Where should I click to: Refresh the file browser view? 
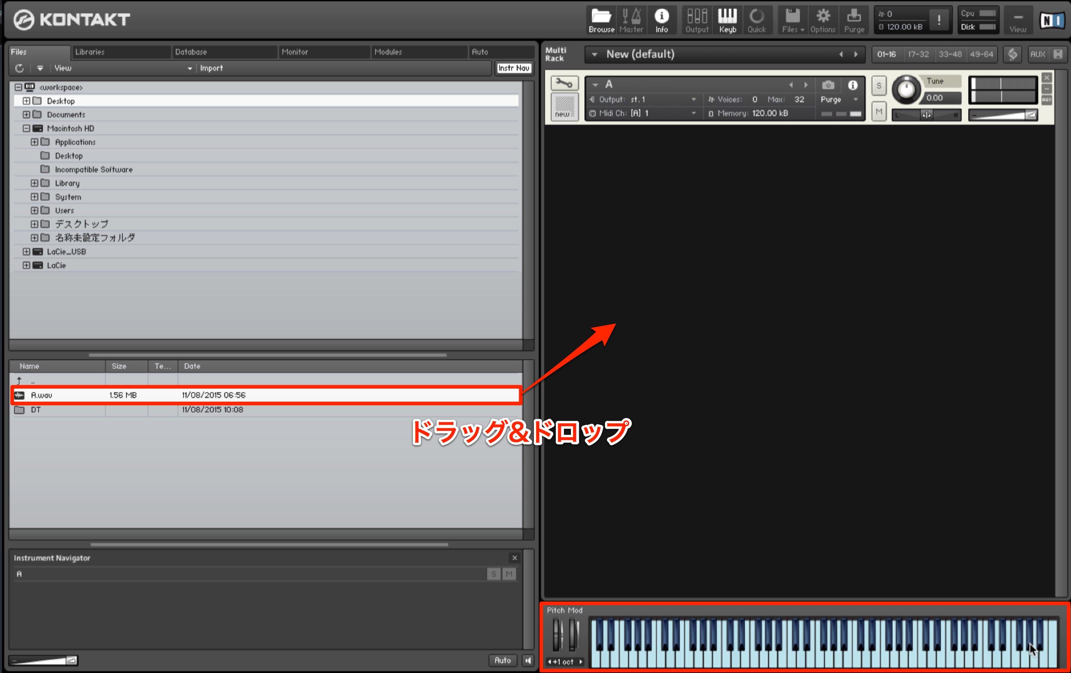19,68
